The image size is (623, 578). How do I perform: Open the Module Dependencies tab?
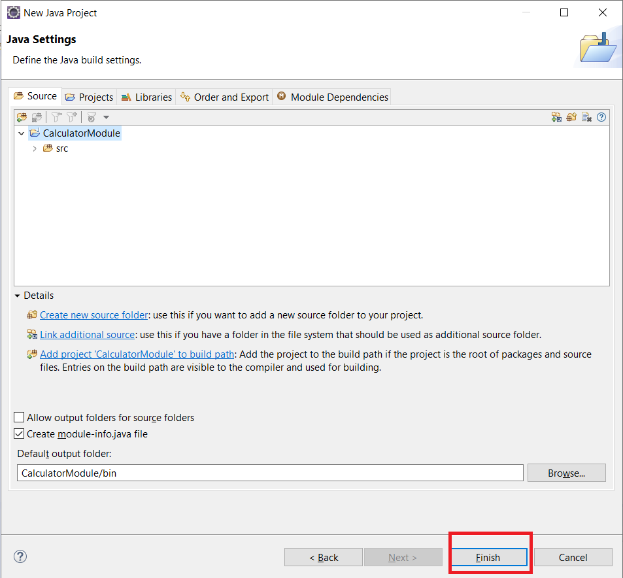point(332,97)
